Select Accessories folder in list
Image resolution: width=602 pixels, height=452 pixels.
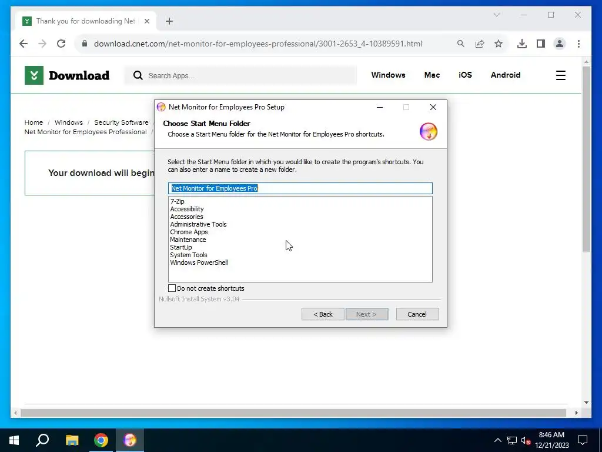(x=186, y=217)
